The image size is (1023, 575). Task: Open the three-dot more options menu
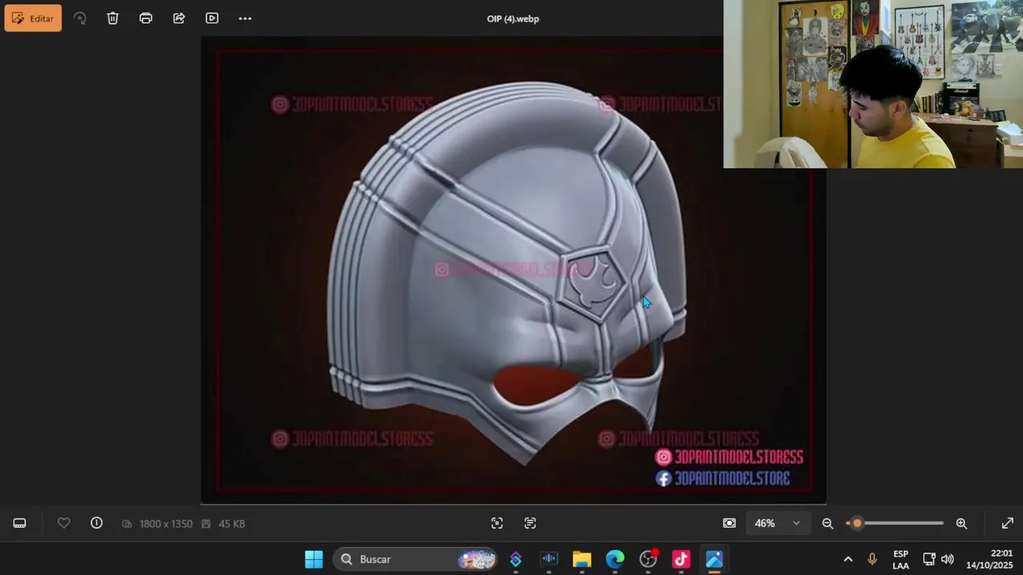click(x=245, y=18)
